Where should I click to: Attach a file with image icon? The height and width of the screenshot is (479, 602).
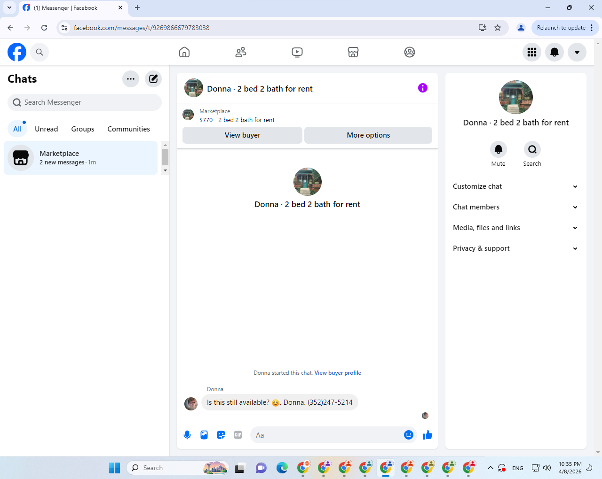pyautogui.click(x=204, y=435)
